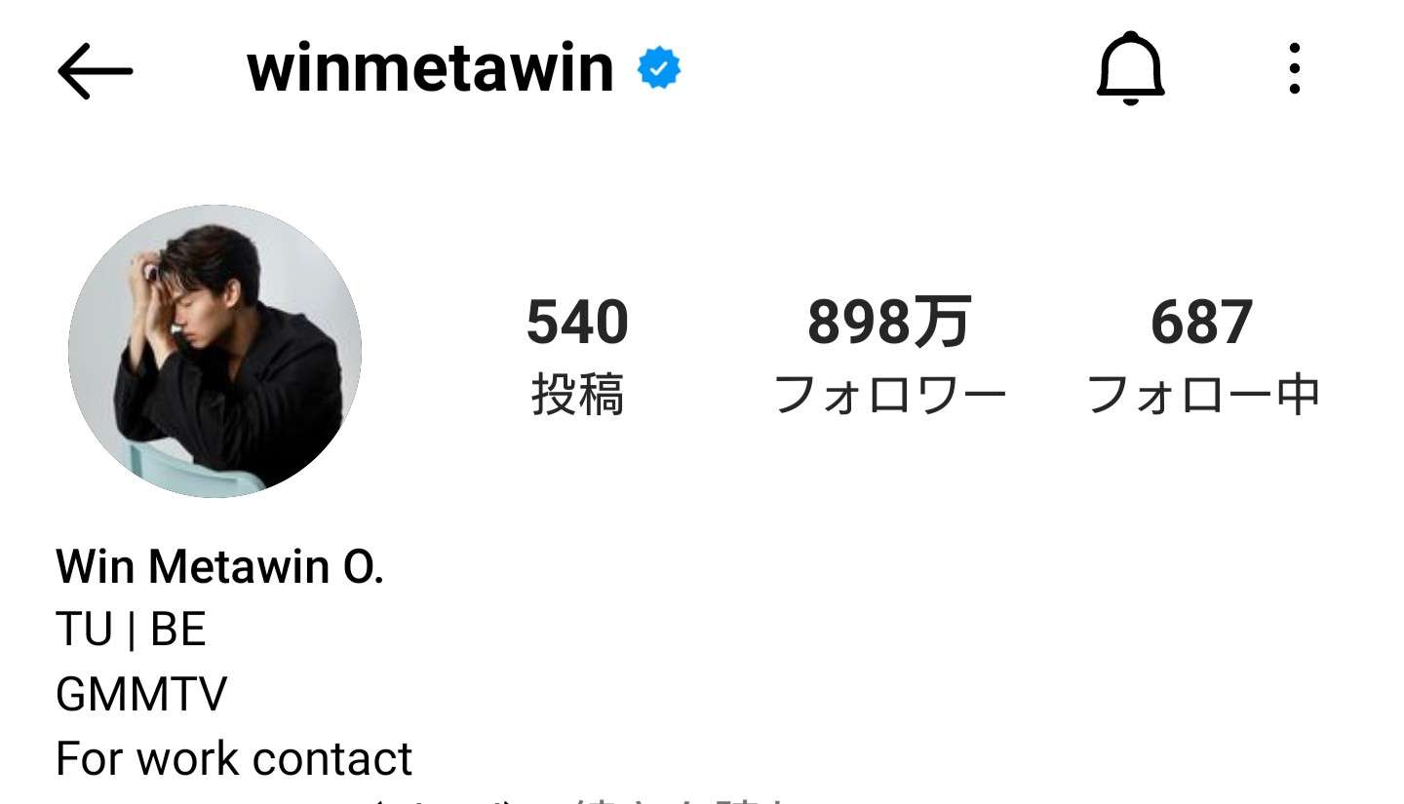Tap the 投稿 label
The width and height of the screenshot is (1404, 804).
[577, 396]
